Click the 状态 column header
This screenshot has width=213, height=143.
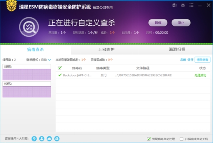pyautogui.click(x=202, y=68)
